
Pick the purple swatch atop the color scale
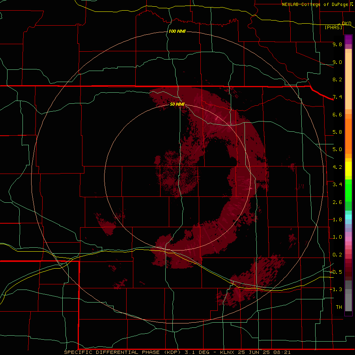tap(348, 39)
